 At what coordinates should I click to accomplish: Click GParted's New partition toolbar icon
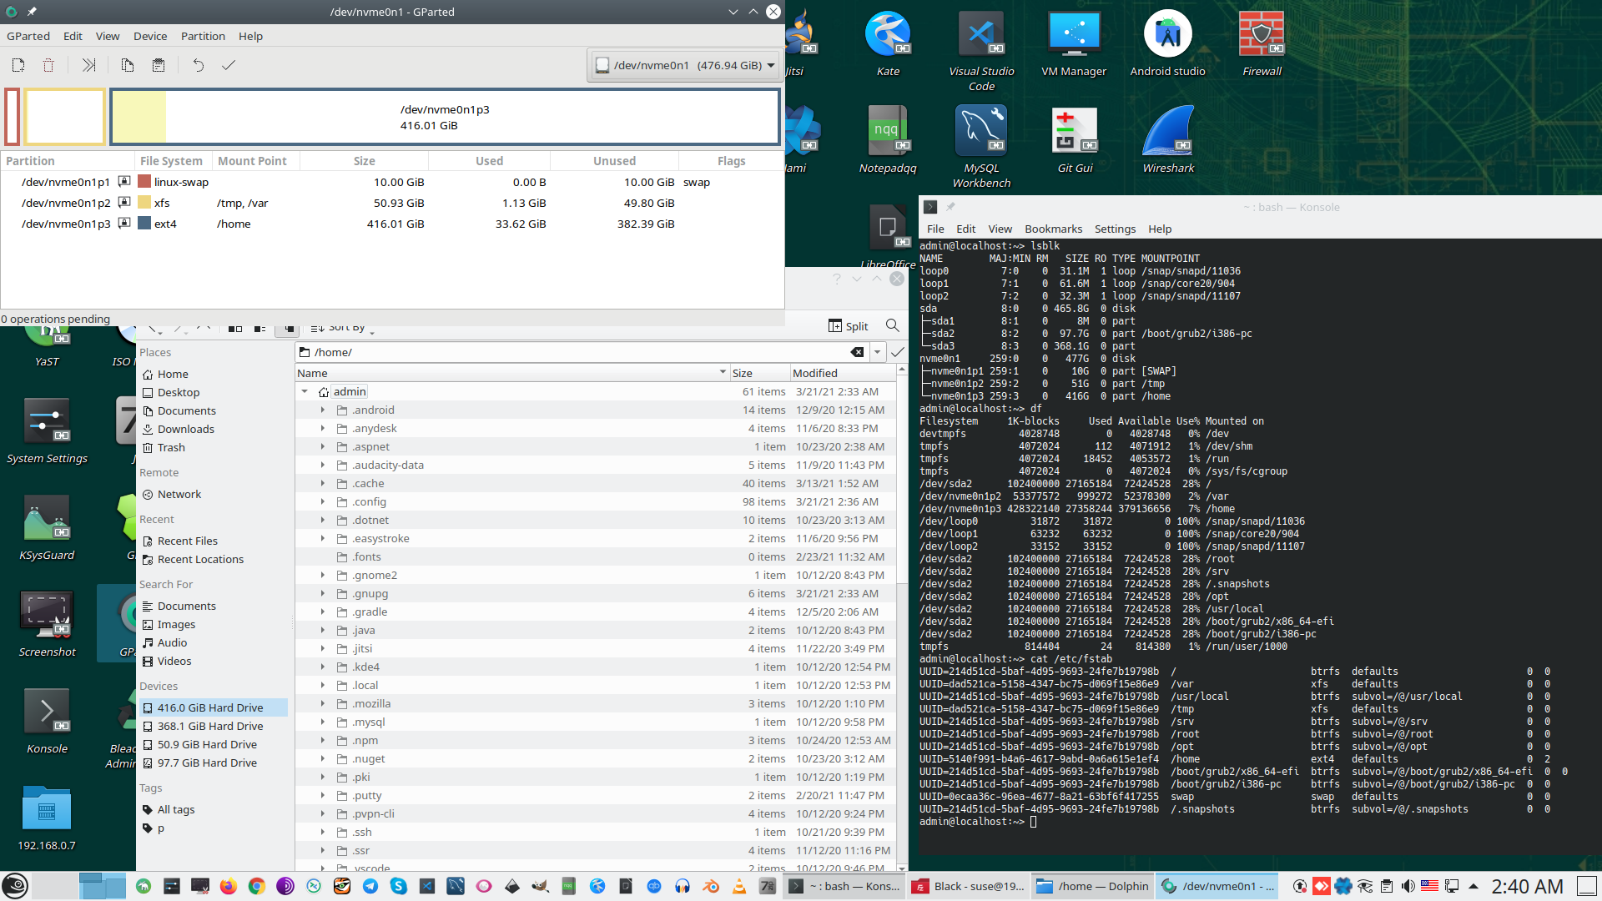coord(18,65)
